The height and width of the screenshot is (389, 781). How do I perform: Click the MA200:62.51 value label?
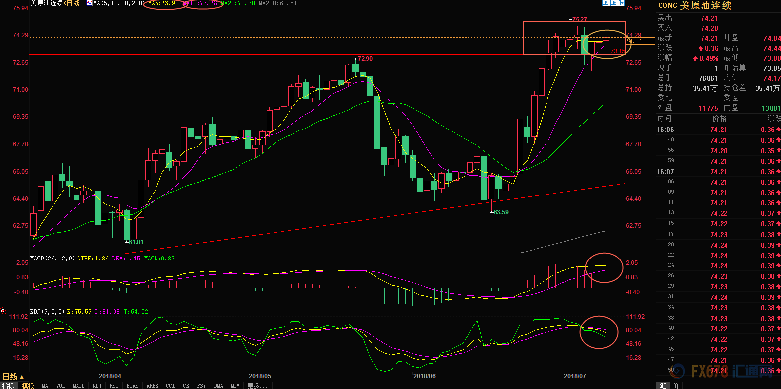tap(278, 3)
